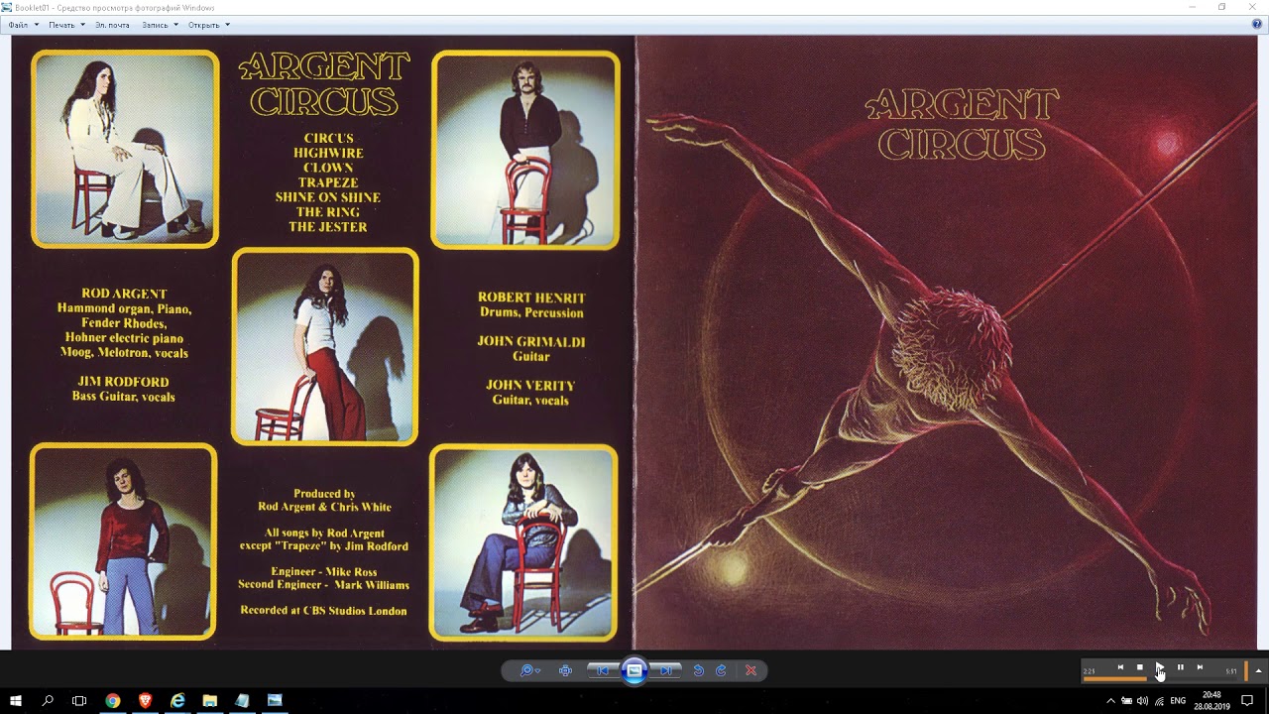The image size is (1269, 714).
Task: Open the zoom magnifier control in viewer toolbar
Action: click(527, 670)
